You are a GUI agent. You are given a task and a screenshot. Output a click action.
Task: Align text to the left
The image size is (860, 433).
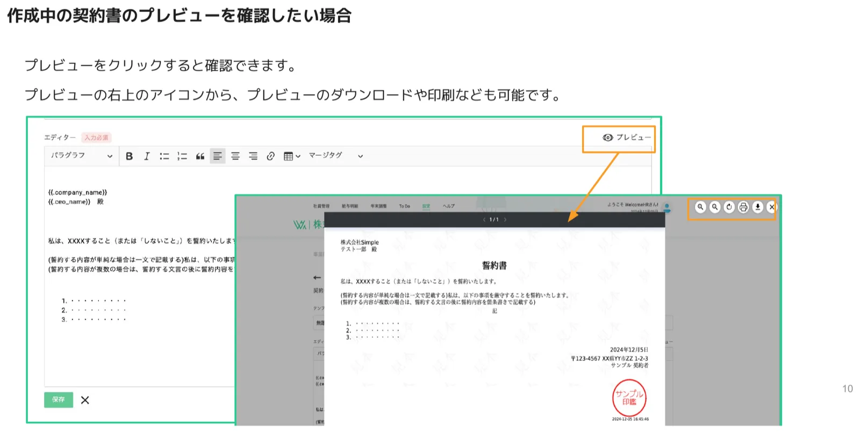click(x=218, y=156)
